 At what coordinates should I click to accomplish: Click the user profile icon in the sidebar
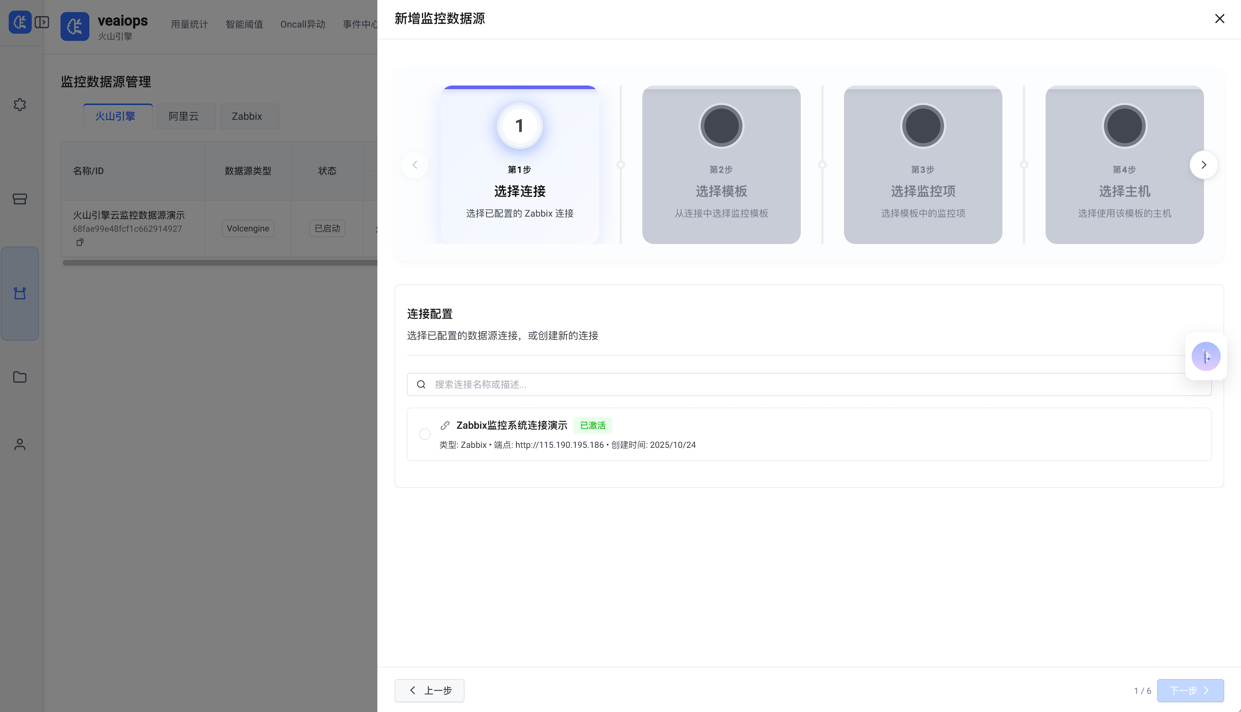click(x=19, y=444)
